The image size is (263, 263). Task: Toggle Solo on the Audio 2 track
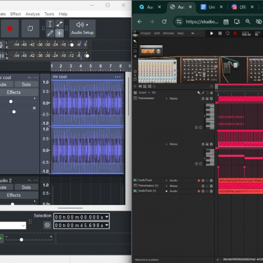click(26, 187)
